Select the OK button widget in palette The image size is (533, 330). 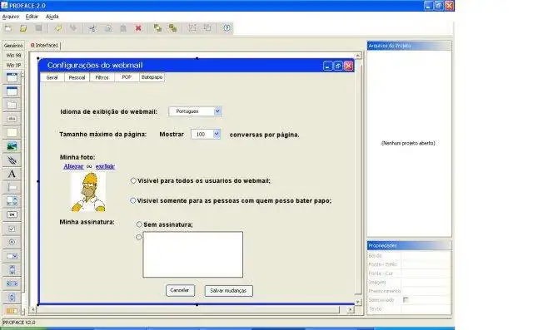click(x=12, y=214)
